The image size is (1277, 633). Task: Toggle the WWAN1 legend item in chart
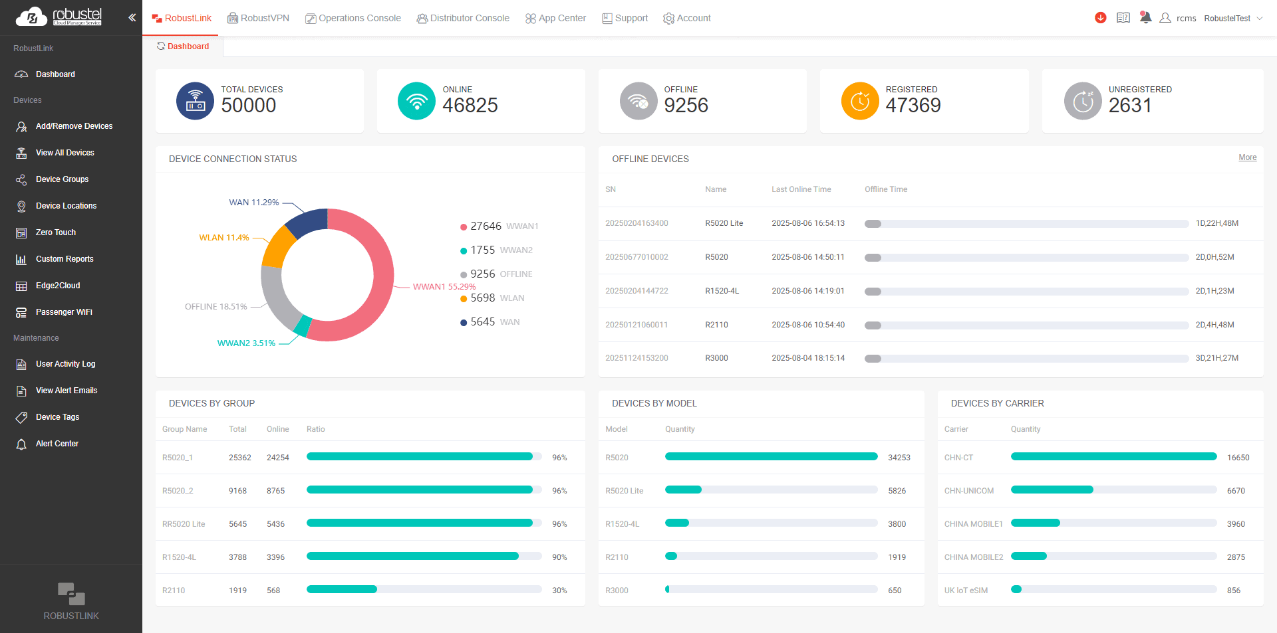click(499, 226)
